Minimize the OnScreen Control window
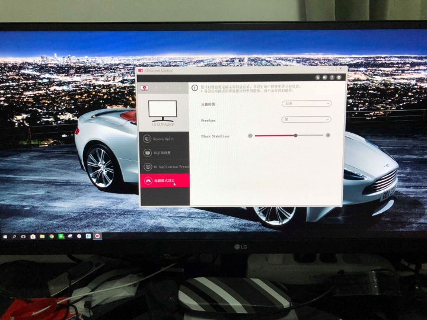427x320 pixels. (x=333, y=69)
